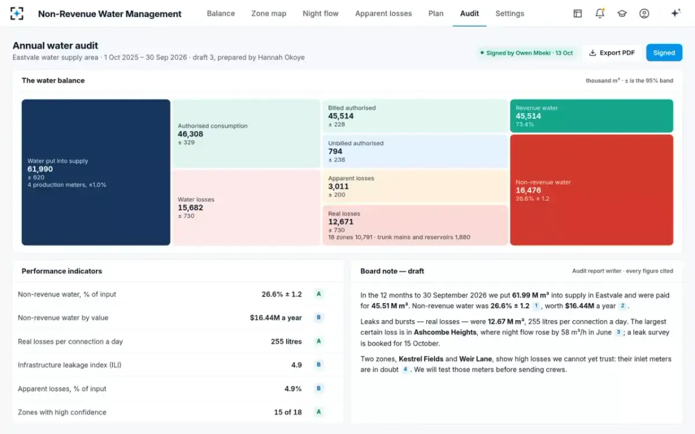Screen dimensions: 695x434
Task: Click the app logo icon
Action: (17, 13)
